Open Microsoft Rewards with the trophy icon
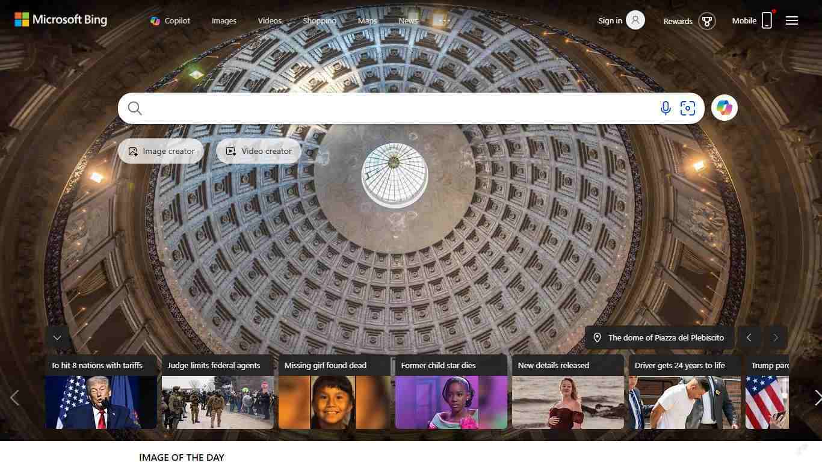The image size is (822, 462). click(707, 21)
